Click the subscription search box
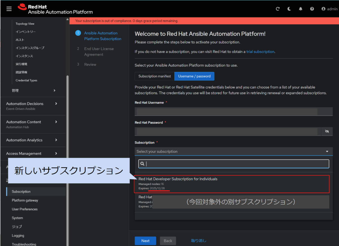 (x=234, y=164)
